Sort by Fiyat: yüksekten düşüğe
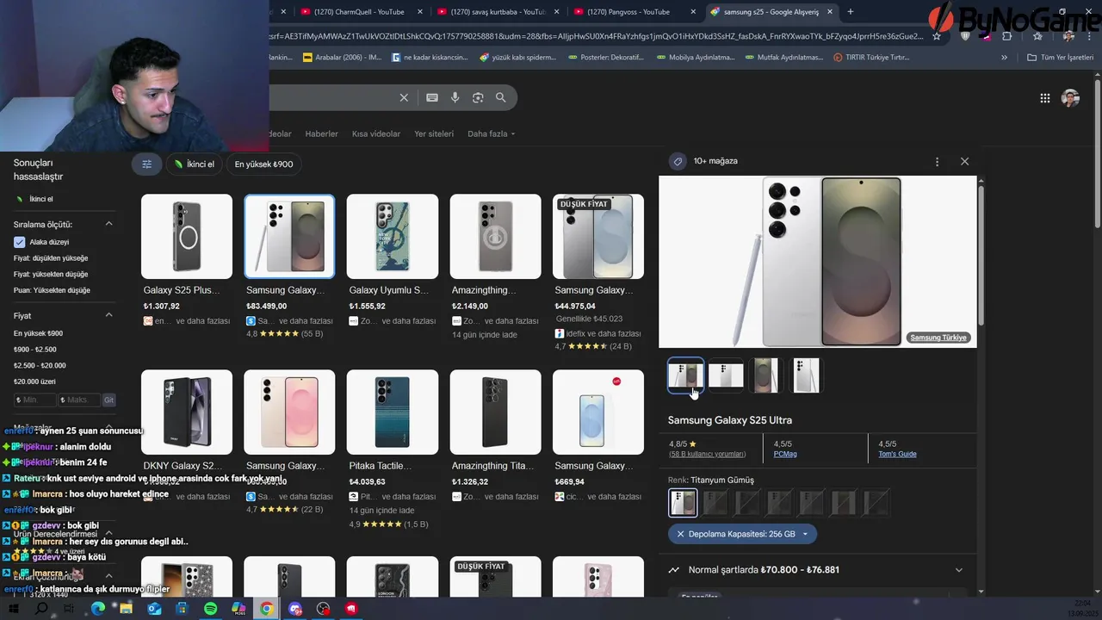 [51, 274]
